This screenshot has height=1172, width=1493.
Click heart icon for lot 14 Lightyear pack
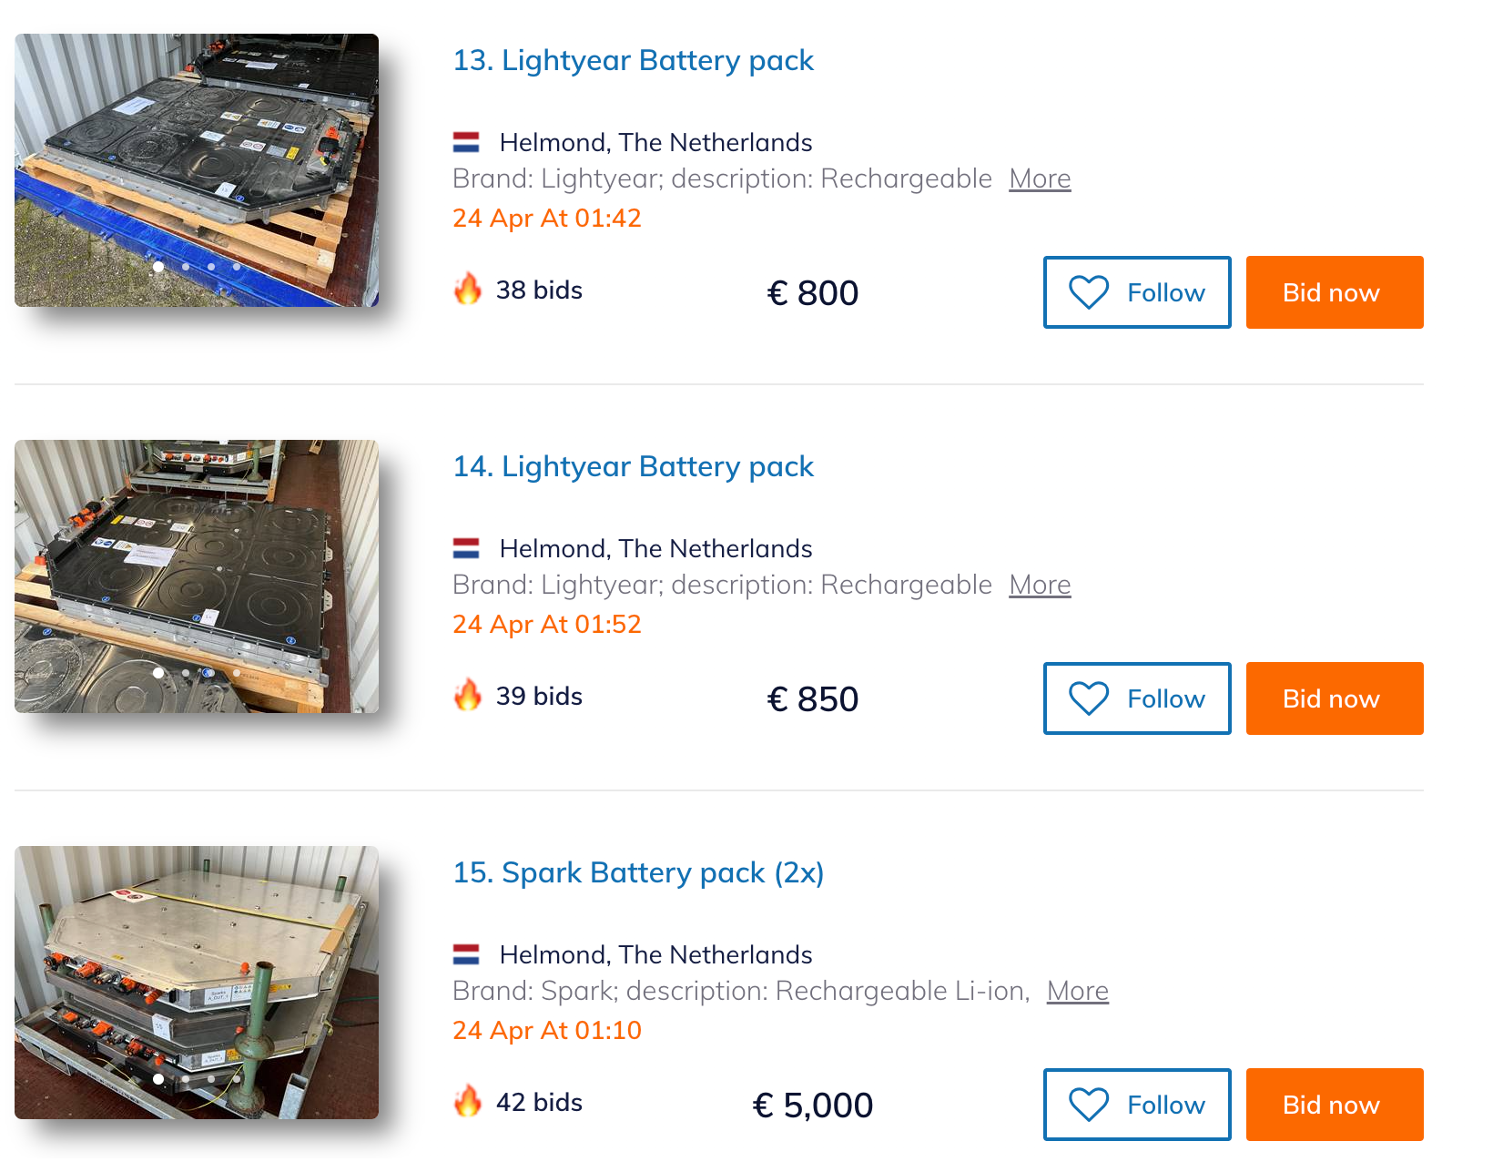pos(1088,698)
